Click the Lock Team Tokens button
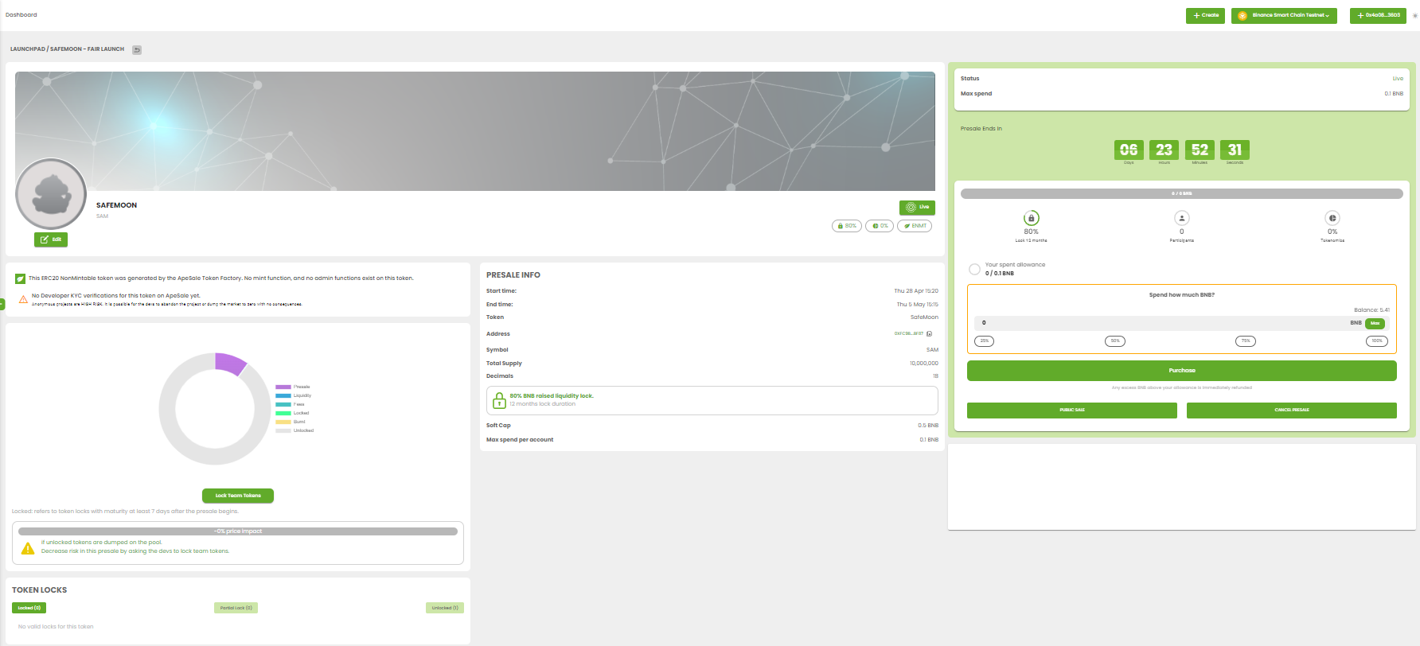The height and width of the screenshot is (646, 1420). (238, 496)
